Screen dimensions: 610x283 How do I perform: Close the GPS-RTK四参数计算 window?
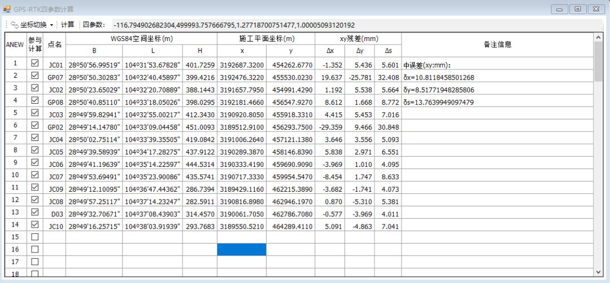coord(596,10)
